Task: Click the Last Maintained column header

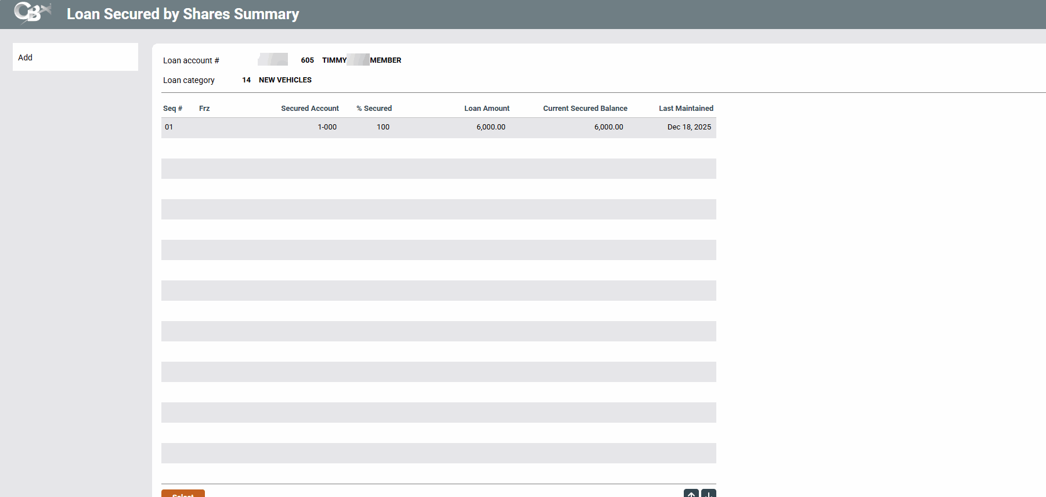Action: [686, 109]
